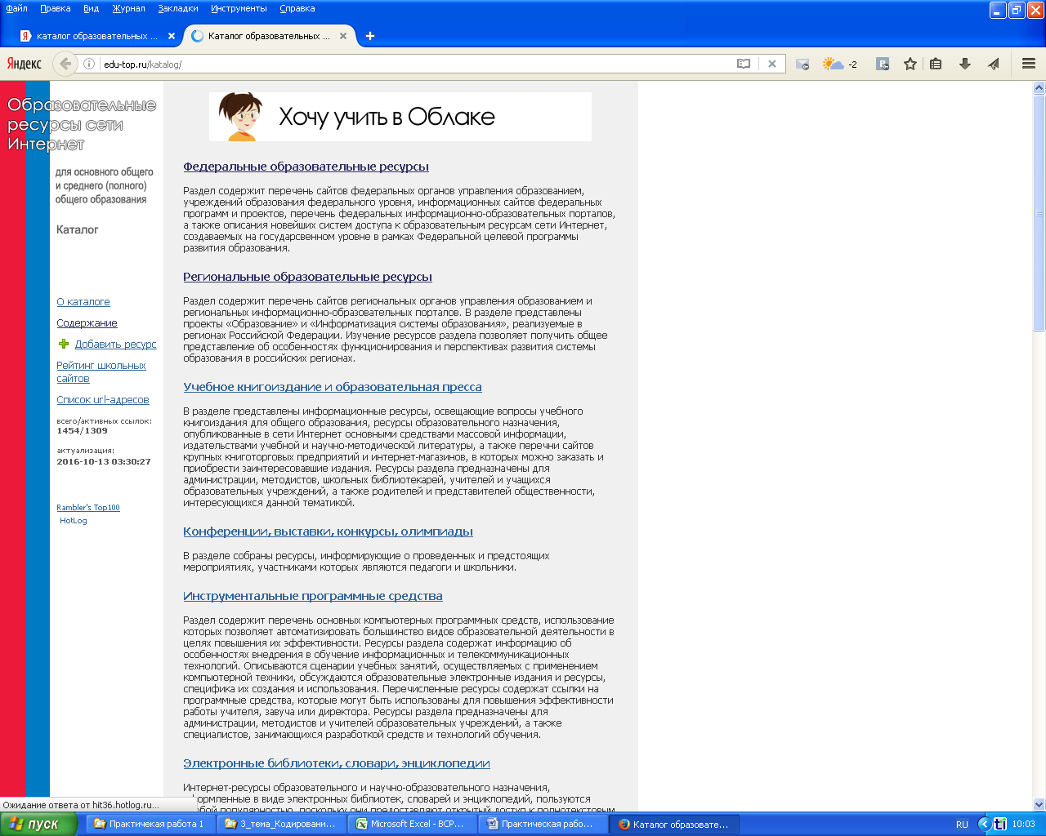Open a new tab with plus button
This screenshot has height=836, width=1046.
click(370, 36)
